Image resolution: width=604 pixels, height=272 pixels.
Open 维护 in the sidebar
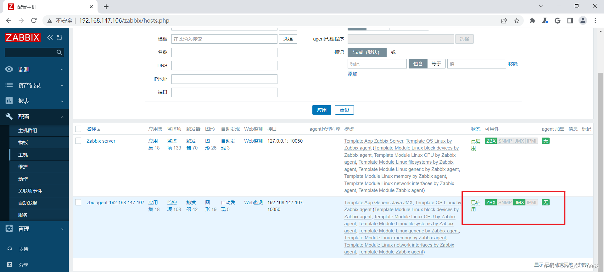(x=39, y=167)
